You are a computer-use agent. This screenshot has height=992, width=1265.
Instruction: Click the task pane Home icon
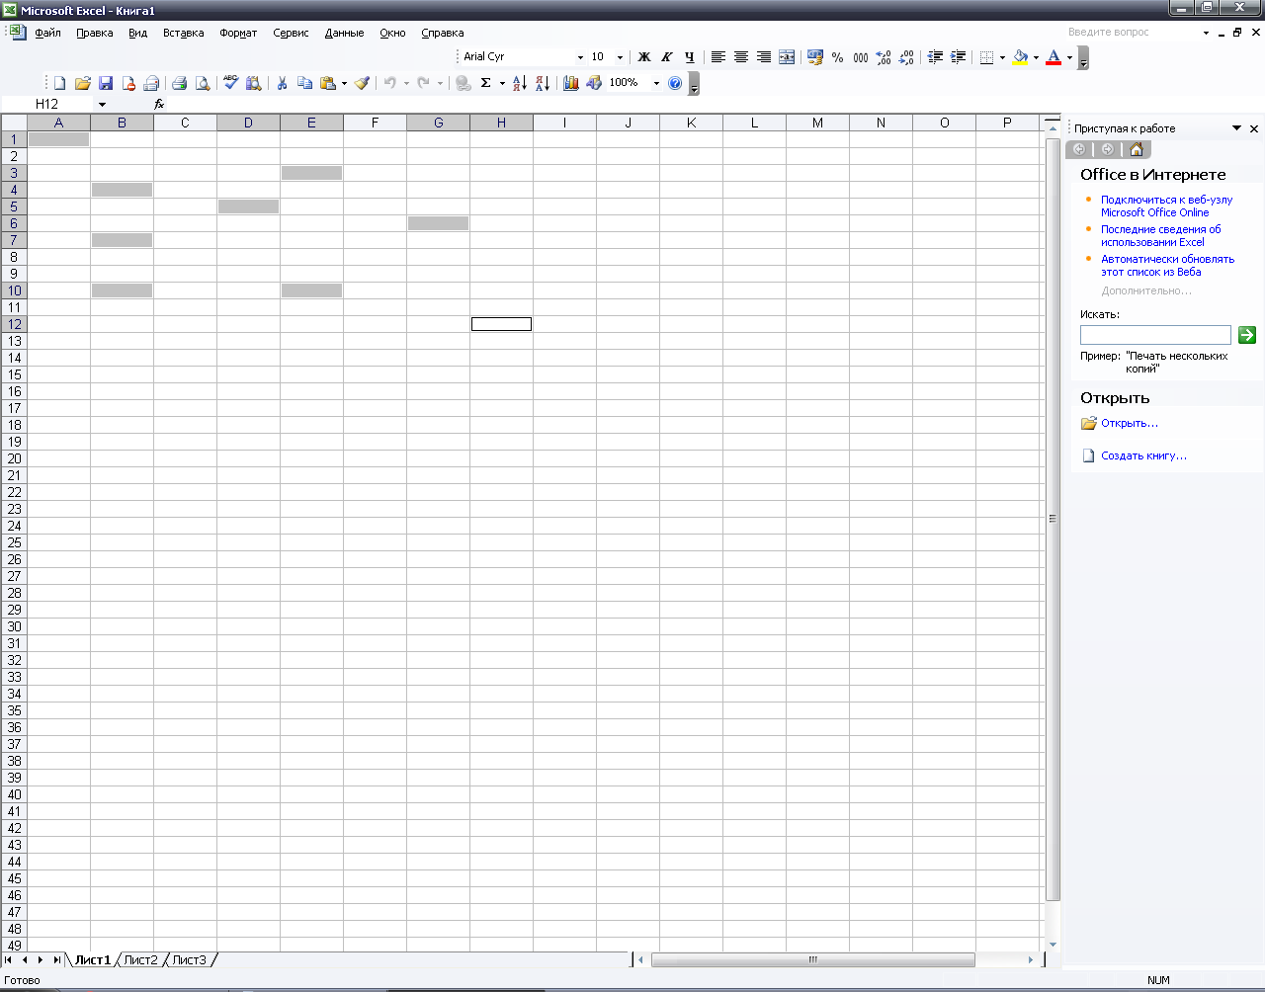click(1137, 149)
